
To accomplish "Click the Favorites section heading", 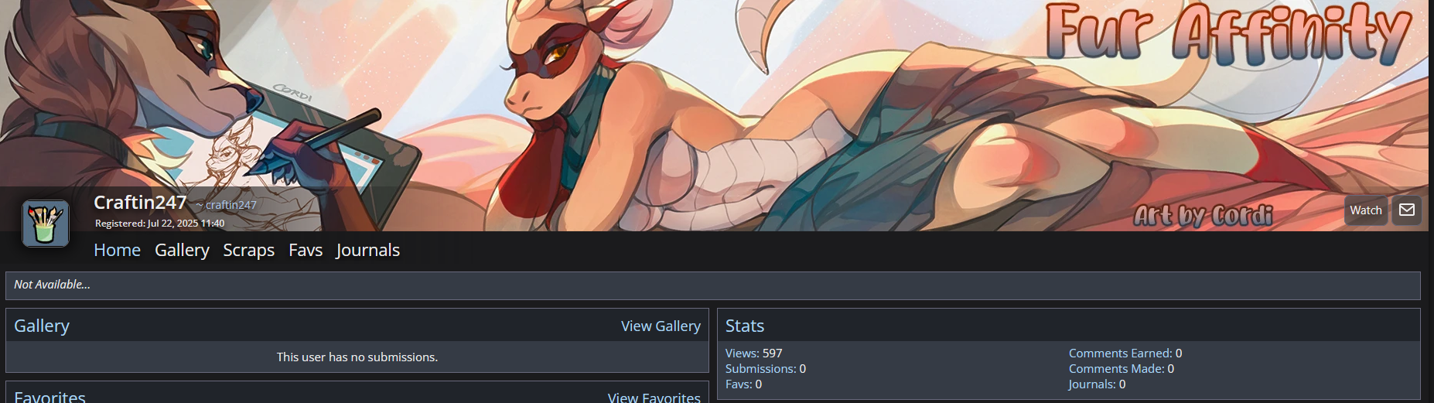I will tap(50, 396).
